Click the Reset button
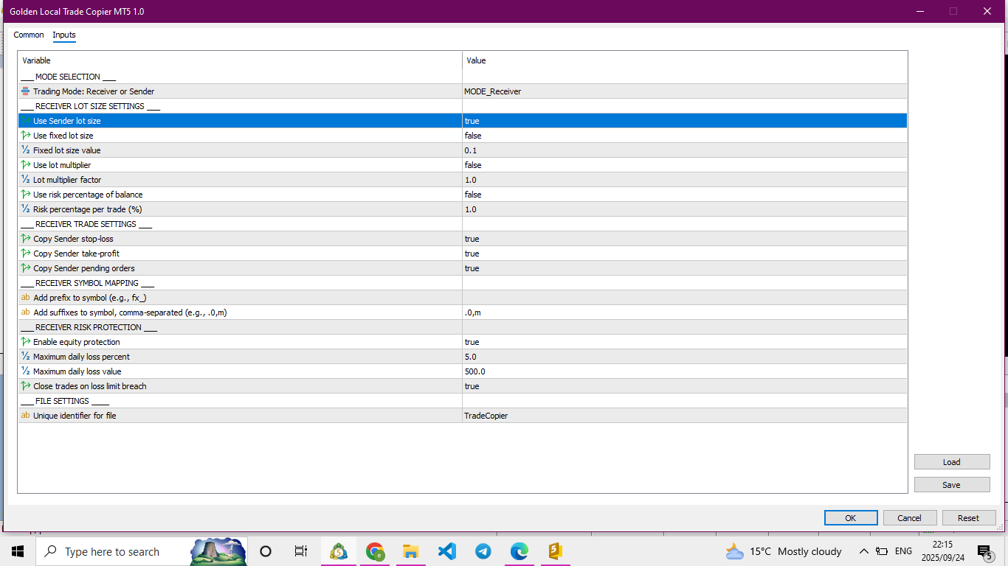 969,518
